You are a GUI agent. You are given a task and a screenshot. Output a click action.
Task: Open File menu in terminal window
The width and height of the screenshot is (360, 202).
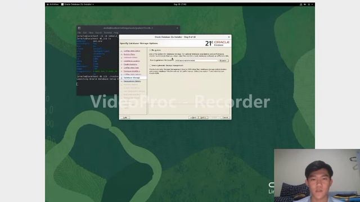coord(79,33)
